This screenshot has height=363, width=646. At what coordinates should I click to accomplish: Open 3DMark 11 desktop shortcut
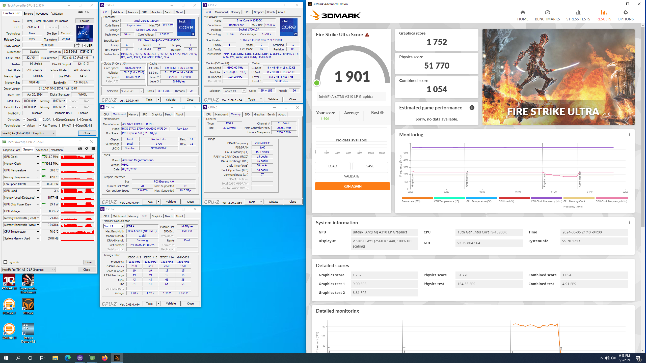pos(9,331)
